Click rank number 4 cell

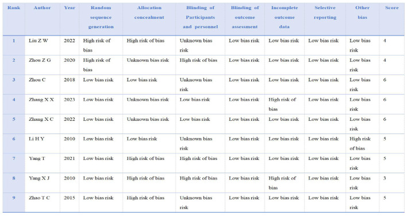14,100
